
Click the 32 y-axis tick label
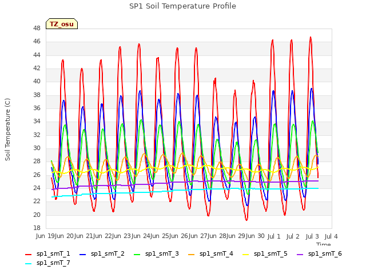coord(37,135)
